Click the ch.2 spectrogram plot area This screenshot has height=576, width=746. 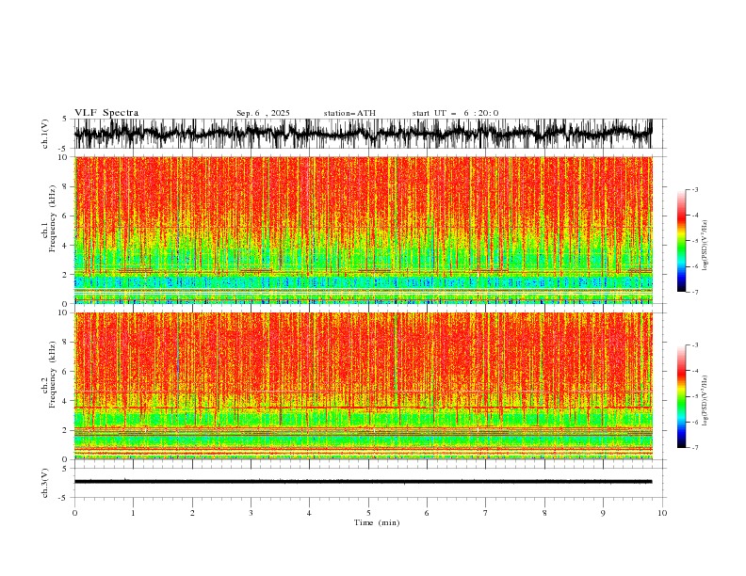[363, 386]
